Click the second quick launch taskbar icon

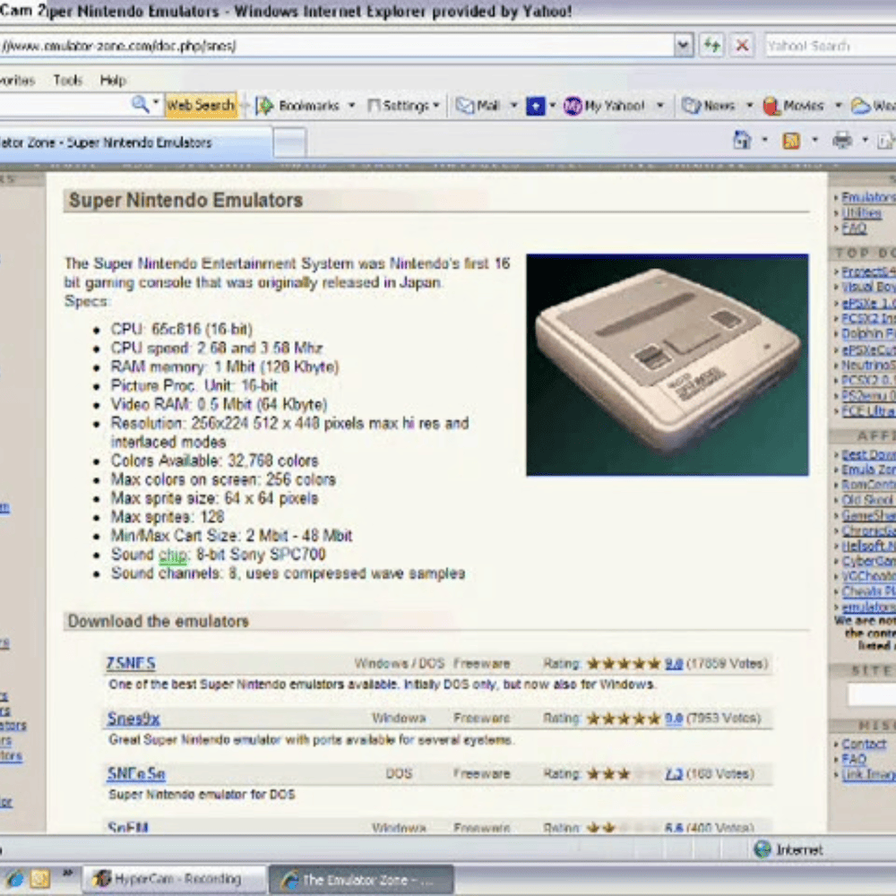pyautogui.click(x=40, y=879)
